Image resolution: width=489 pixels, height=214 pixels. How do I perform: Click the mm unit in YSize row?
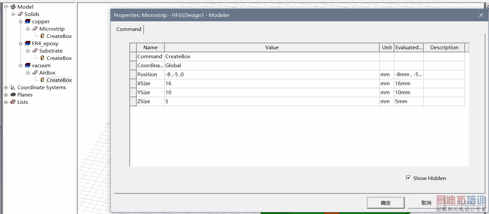pos(387,93)
